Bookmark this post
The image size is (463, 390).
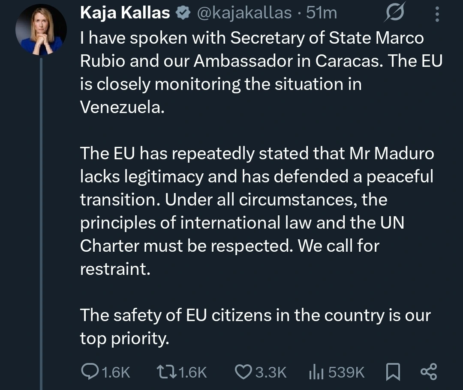click(393, 372)
